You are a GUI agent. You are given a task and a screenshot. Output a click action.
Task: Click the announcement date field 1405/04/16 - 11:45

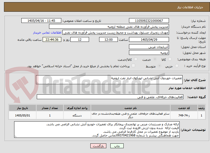[x=41, y=21]
